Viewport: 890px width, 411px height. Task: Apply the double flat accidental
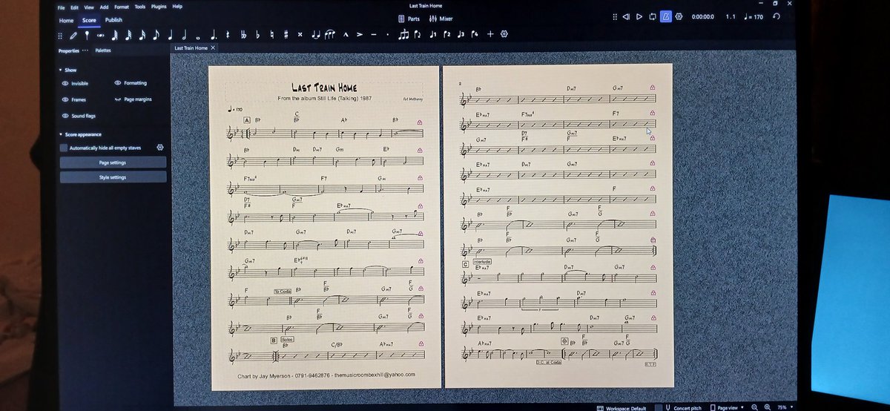tap(243, 34)
